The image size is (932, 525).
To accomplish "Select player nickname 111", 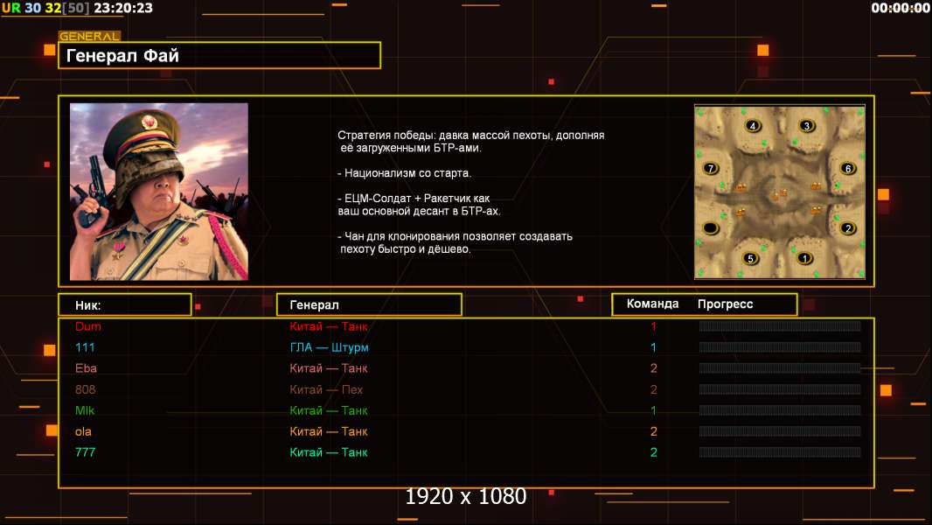I will click(85, 347).
